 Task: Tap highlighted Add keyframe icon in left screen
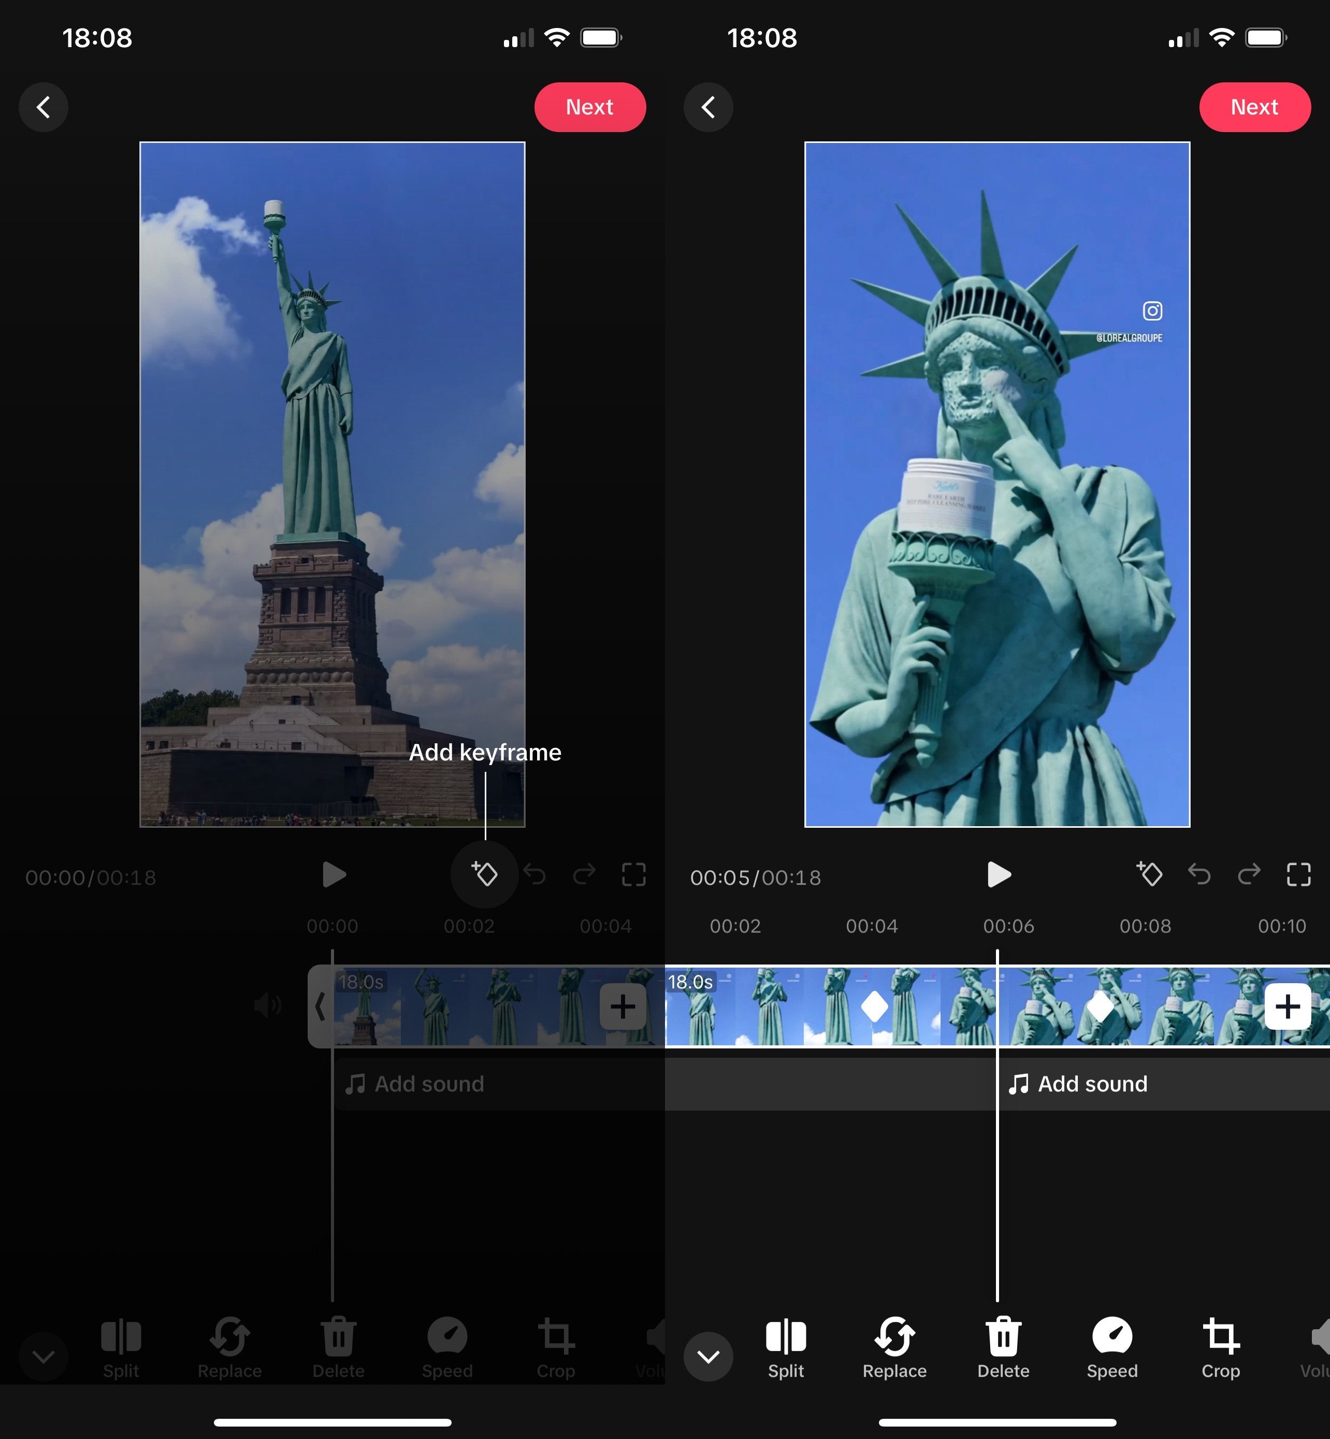coord(484,874)
